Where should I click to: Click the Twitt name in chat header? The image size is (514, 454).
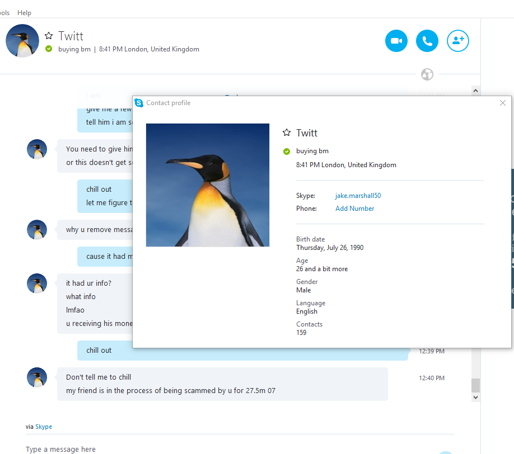pos(71,36)
